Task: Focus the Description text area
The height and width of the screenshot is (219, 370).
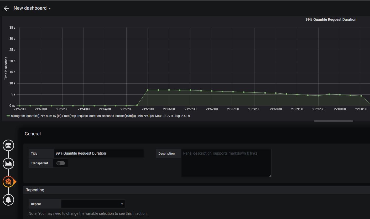Action: point(226,163)
